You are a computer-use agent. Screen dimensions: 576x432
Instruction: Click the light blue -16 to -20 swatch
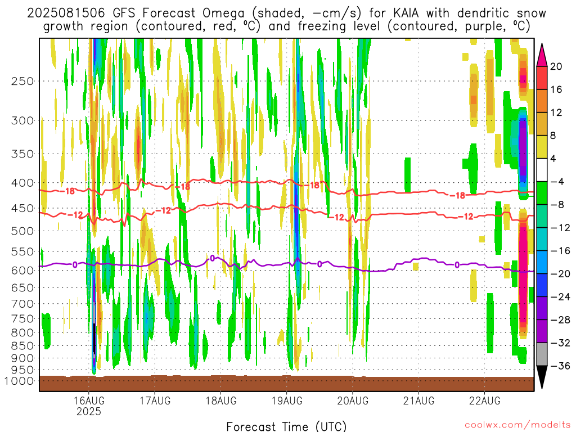(542, 262)
